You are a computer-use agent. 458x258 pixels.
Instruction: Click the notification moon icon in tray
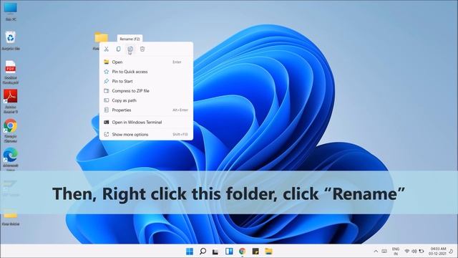point(452,252)
